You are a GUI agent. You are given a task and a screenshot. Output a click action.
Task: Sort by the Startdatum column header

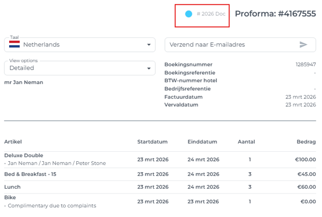[x=152, y=142]
